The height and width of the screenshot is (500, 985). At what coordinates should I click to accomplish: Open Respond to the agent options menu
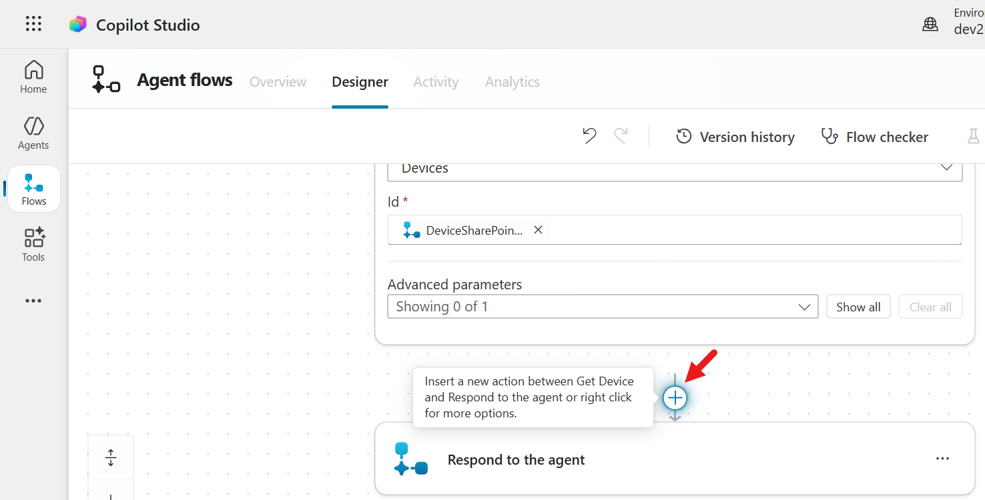[x=942, y=459]
